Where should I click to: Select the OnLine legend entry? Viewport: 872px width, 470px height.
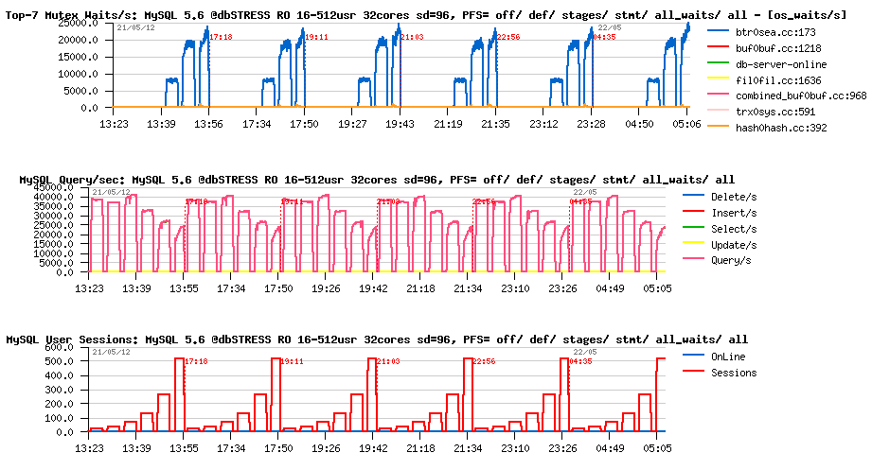pyautogui.click(x=728, y=357)
